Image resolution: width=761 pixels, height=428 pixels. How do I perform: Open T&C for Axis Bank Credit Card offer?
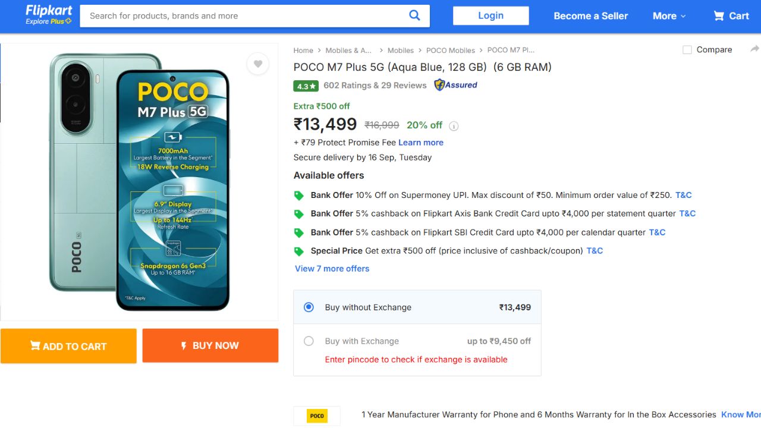(687, 213)
